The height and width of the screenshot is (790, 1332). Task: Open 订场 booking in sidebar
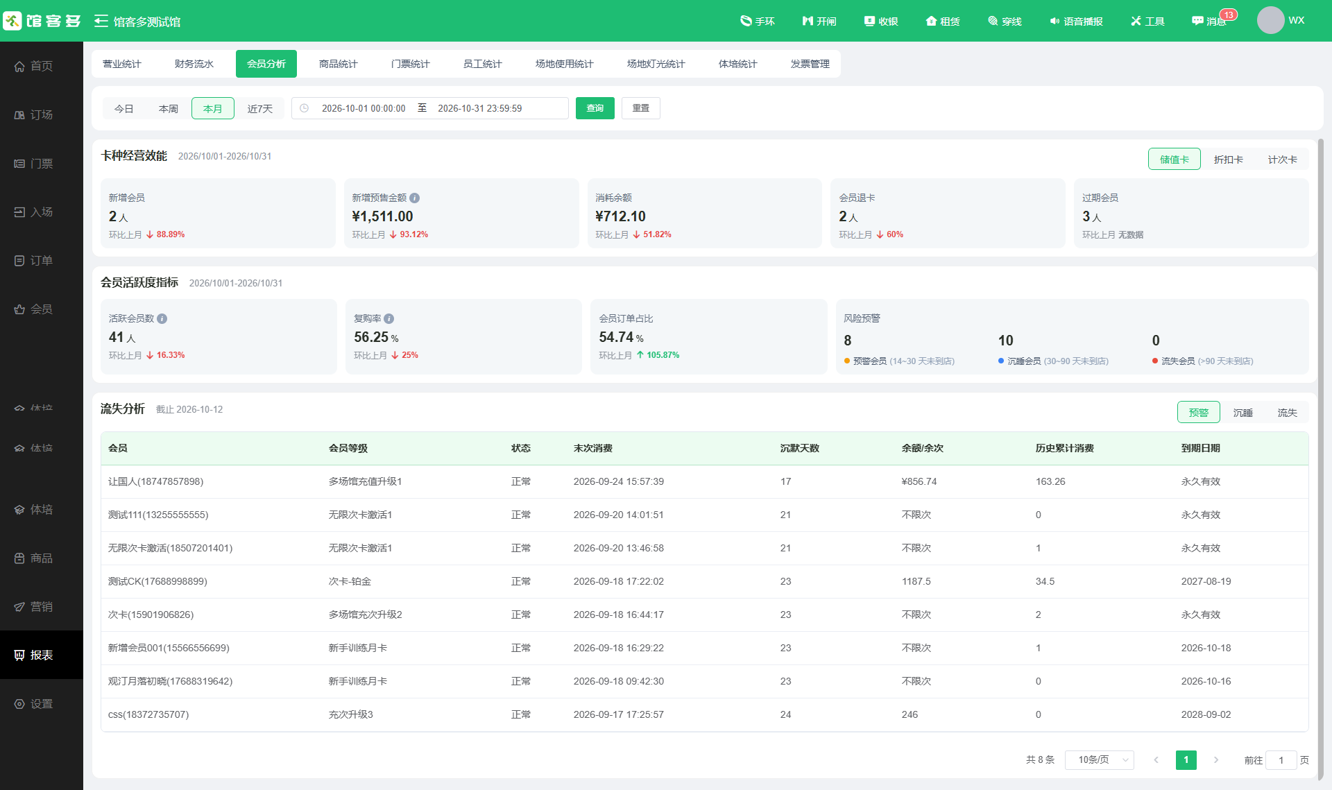(42, 114)
